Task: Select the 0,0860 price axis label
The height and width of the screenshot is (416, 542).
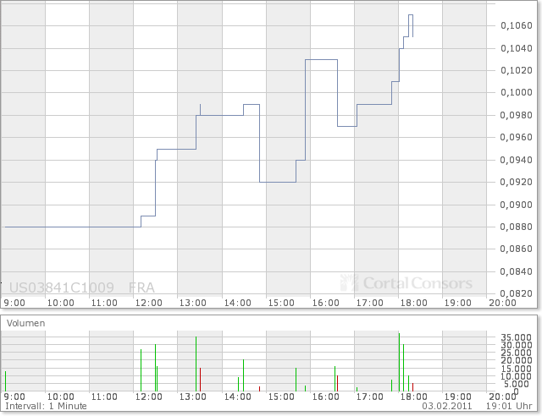Action: point(516,249)
